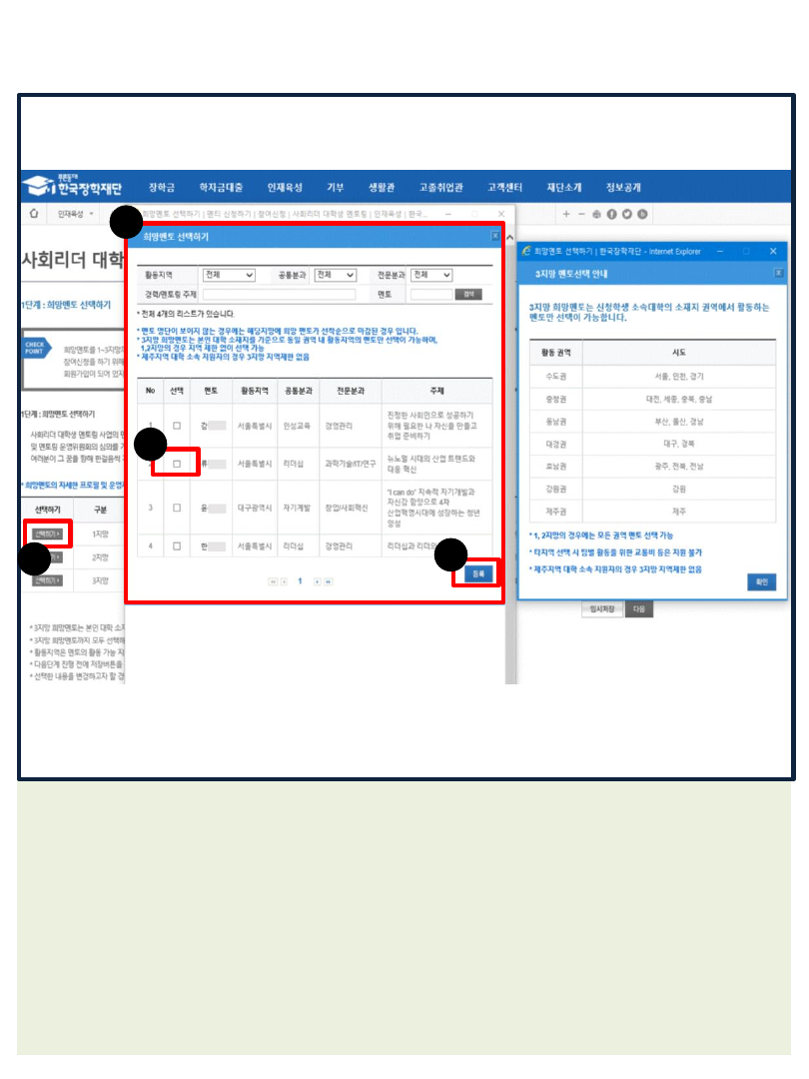Check the checkbox for mentor row 1
Viewport: 809px width, 1079px height.
point(177,425)
